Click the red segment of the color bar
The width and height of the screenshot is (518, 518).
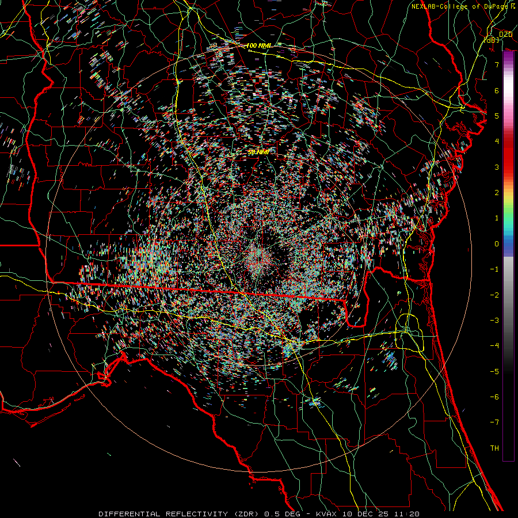pos(508,155)
